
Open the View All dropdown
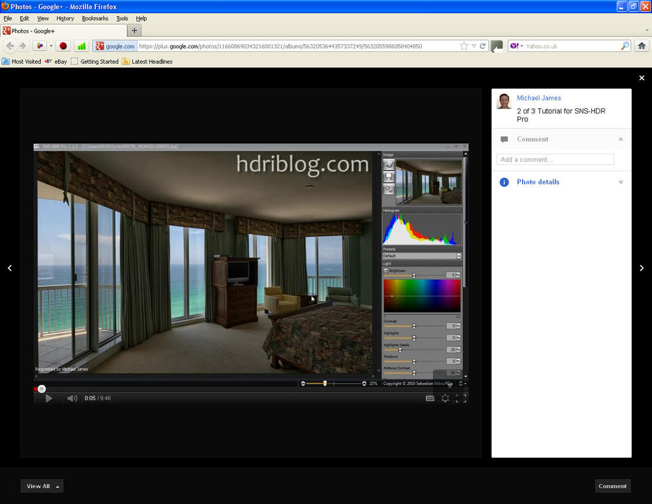click(42, 486)
